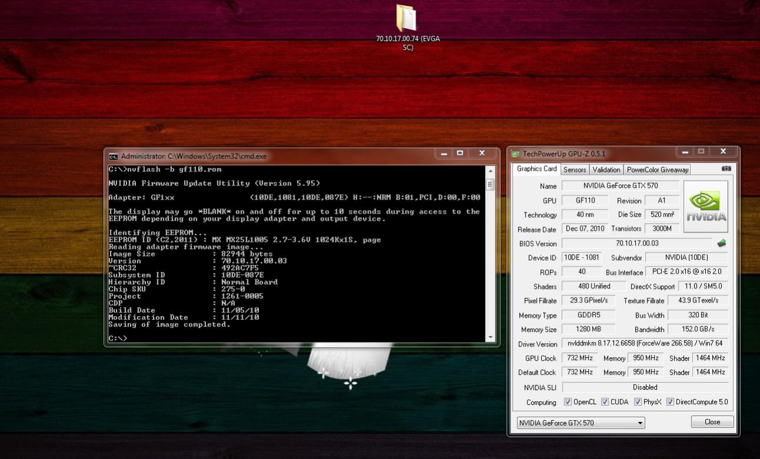Toggle the OpenCL checkbox
Screen dimensions: 760x459
coord(567,402)
